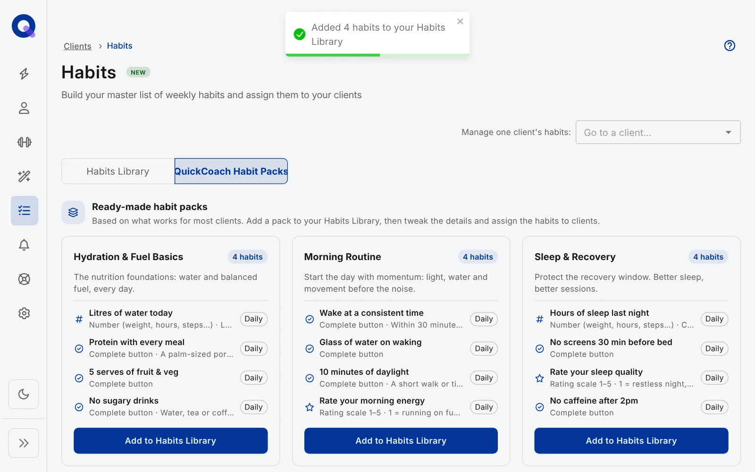Click the '4 habits' badge on Sleep & Recovery
This screenshot has width=755, height=472.
point(708,257)
